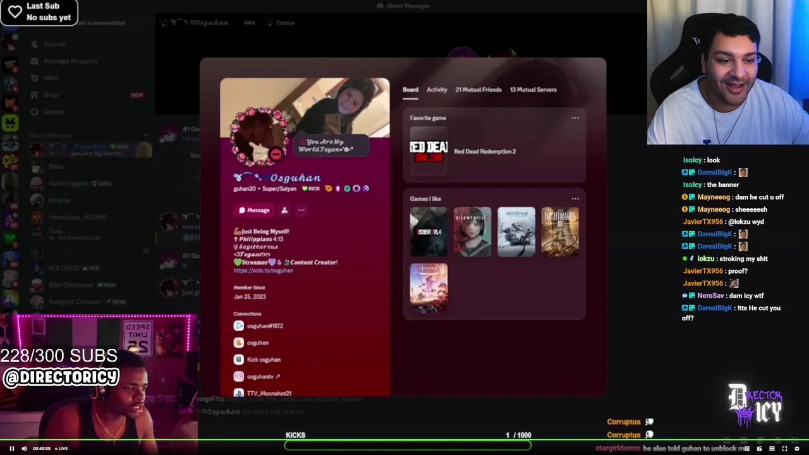
Task: Open the Red Dead Redemption 2 game thumbnail
Action: click(429, 151)
